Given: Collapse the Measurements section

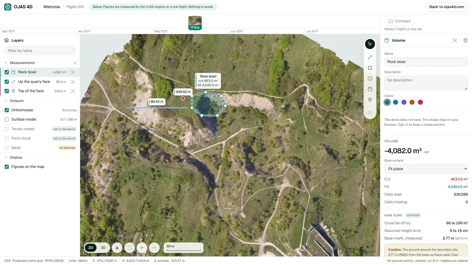Looking at the screenshot, I should pyautogui.click(x=6, y=63).
